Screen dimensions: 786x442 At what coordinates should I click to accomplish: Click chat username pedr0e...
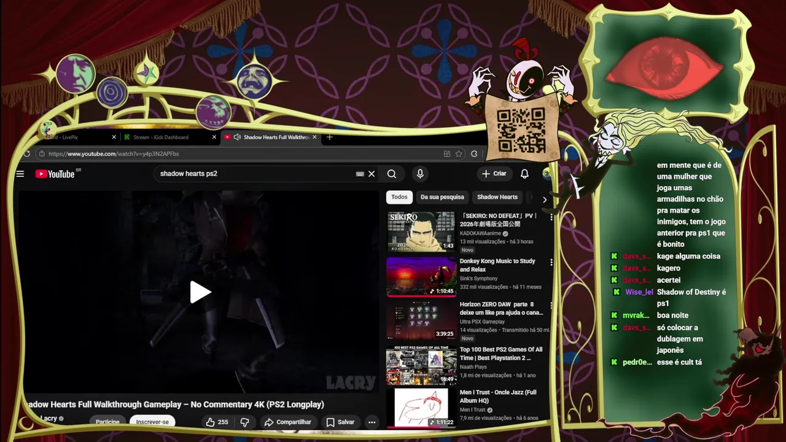(x=637, y=362)
